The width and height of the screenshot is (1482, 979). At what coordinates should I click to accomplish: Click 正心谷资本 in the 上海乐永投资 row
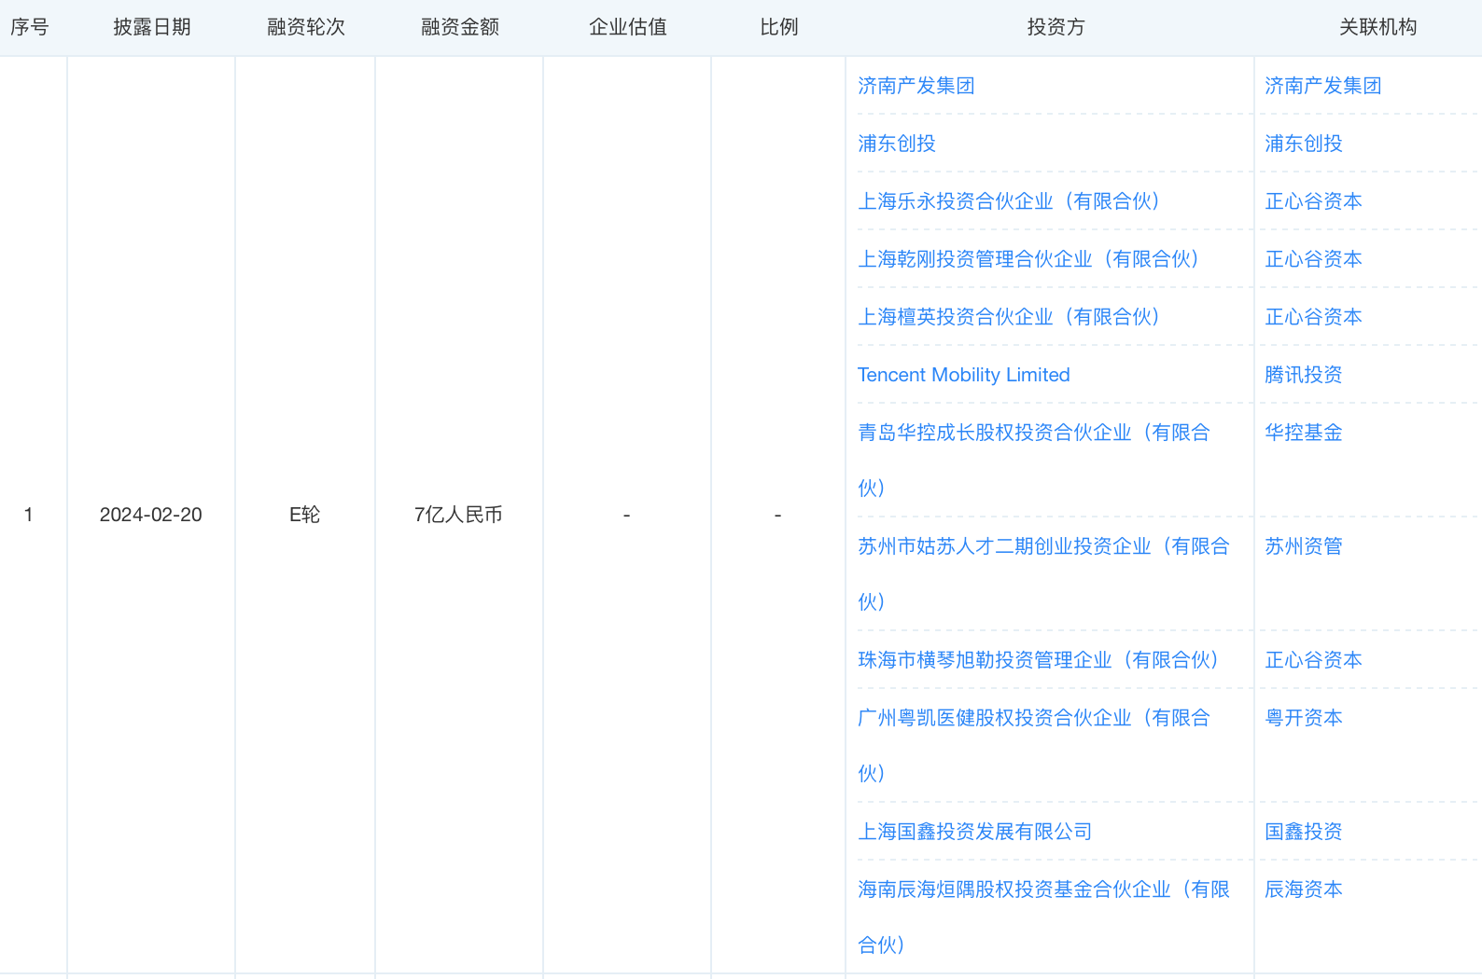(x=1313, y=201)
